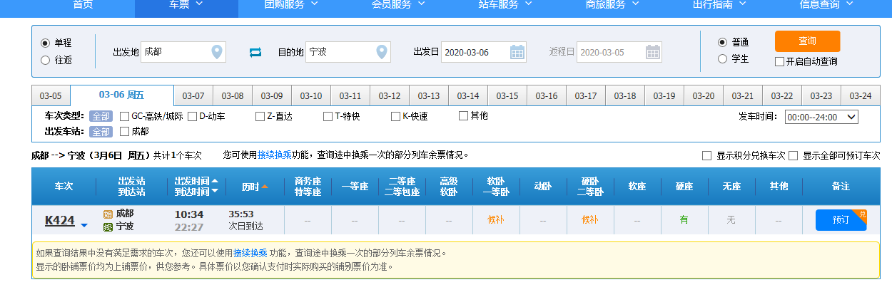Select 往返 round-trip radio button
Screen dimensions: 892x307
pyautogui.click(x=46, y=60)
